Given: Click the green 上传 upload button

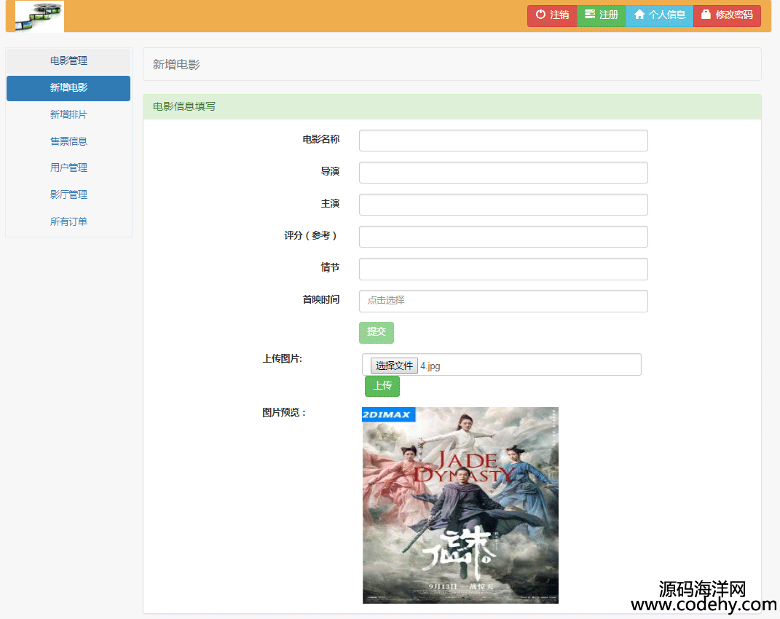Looking at the screenshot, I should (382, 386).
